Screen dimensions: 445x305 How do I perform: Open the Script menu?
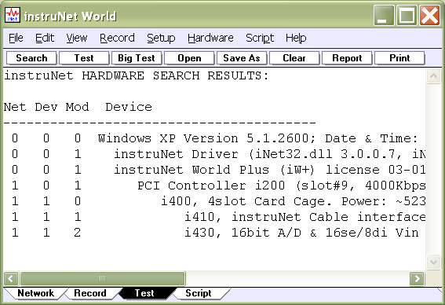260,38
